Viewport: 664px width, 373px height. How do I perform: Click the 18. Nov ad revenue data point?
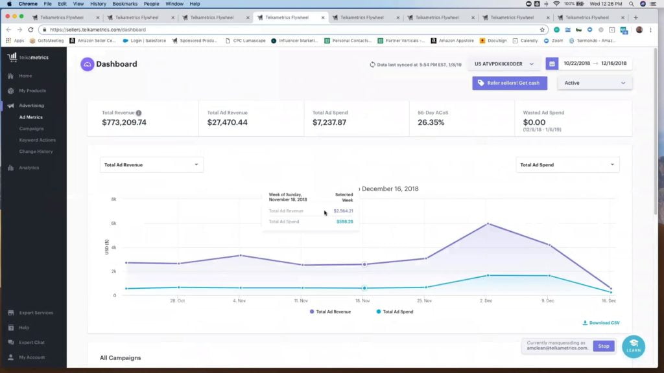pyautogui.click(x=364, y=265)
